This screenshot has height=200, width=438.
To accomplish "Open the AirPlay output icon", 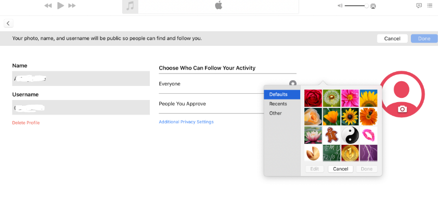I will click(x=373, y=6).
